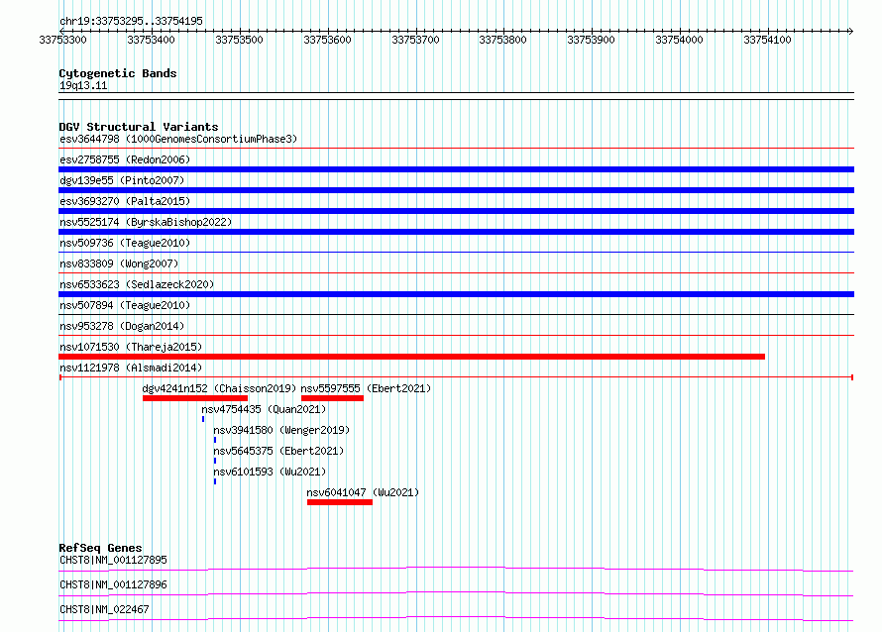Click the esv3693270 (Palta2015) label
882x632 pixels.
125,201
